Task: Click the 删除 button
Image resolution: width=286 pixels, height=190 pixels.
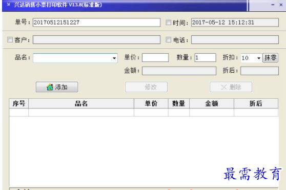Action: [231, 87]
